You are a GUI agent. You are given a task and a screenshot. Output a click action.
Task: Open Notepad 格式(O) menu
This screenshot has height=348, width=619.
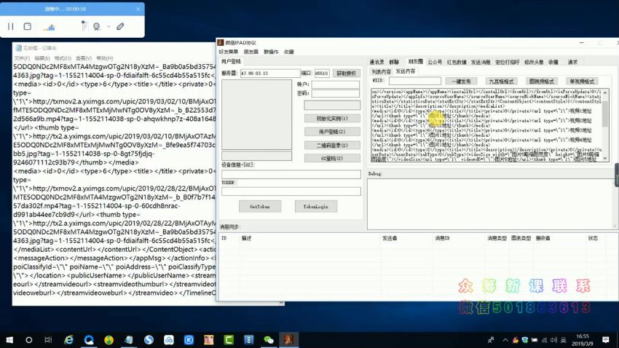coord(63,58)
